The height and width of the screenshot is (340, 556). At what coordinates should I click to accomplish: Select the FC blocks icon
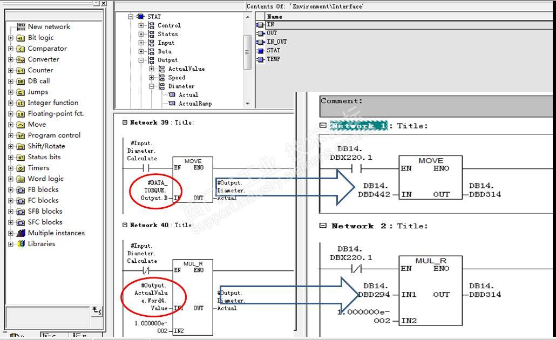(x=21, y=201)
